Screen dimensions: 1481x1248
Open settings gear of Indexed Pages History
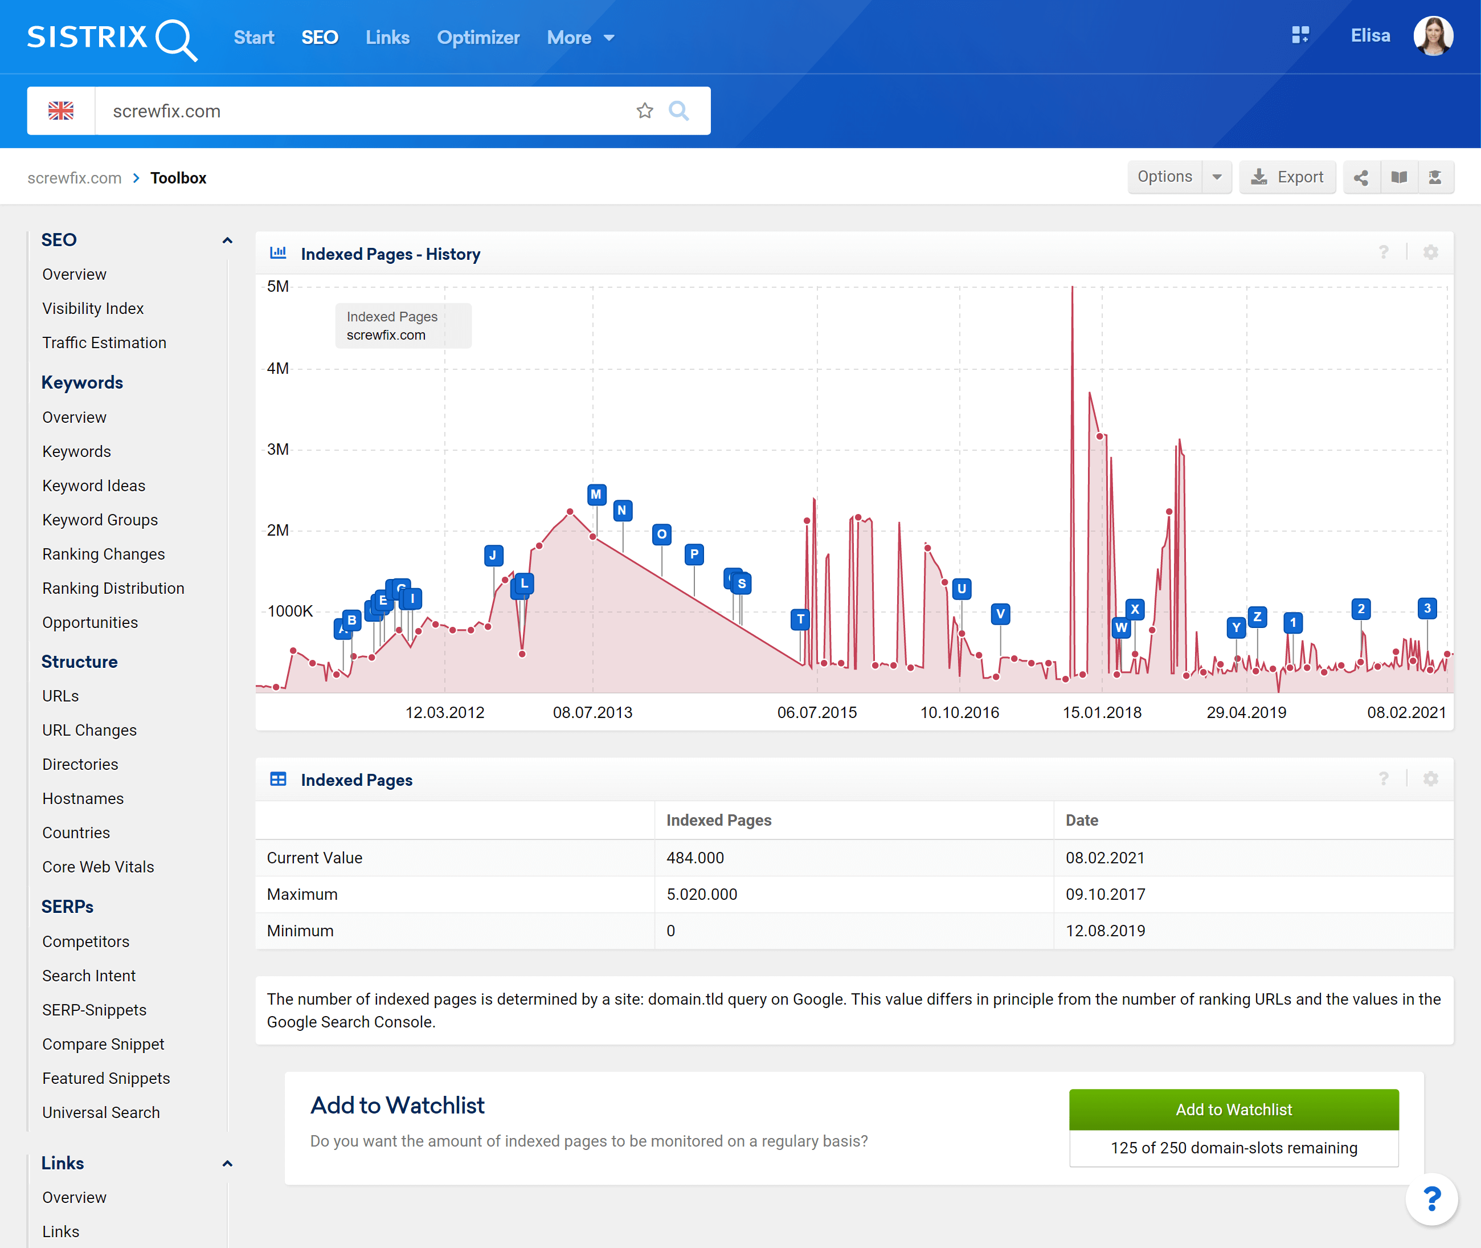[x=1430, y=252]
